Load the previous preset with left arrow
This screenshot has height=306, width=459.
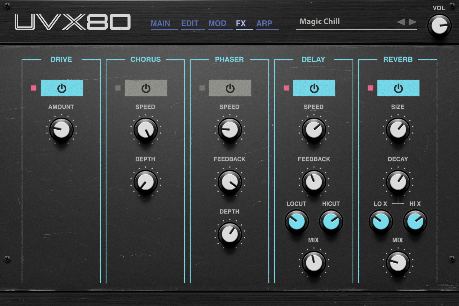click(x=401, y=22)
